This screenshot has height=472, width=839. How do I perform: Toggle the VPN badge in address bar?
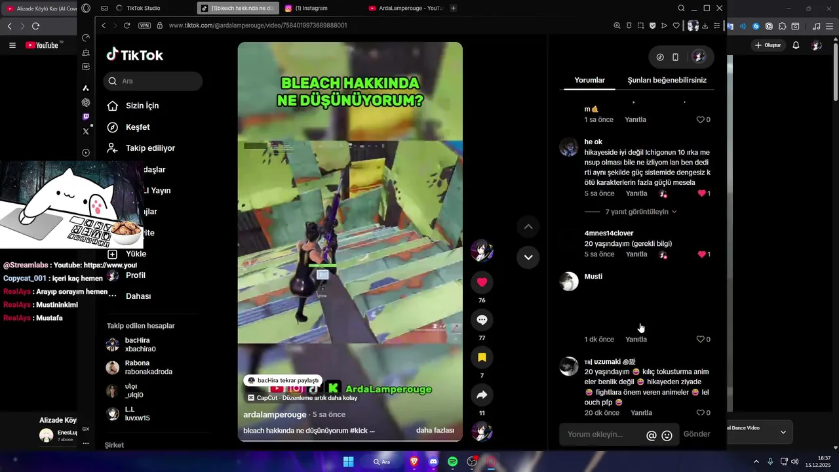pos(145,26)
